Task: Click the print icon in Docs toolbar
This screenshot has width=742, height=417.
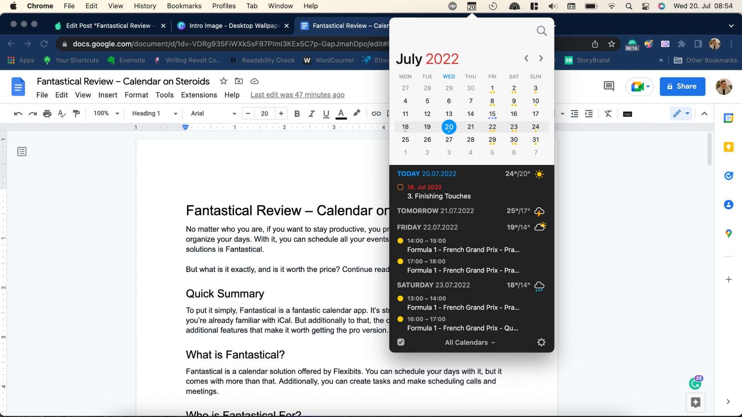Action: (47, 114)
